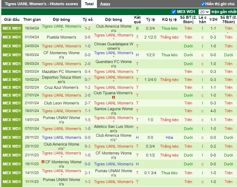The image size is (237, 187).
Task: Open the 0-7 score against Deportivo Toluca
Action: click(88, 79)
